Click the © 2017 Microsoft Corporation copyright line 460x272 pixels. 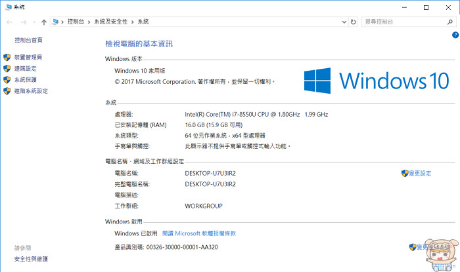click(x=195, y=81)
